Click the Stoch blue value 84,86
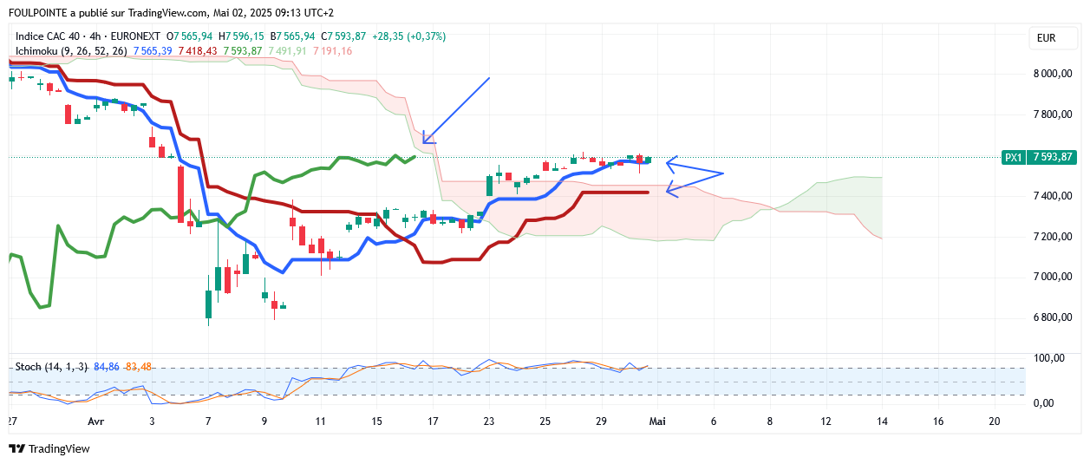1090x464 pixels. point(106,367)
